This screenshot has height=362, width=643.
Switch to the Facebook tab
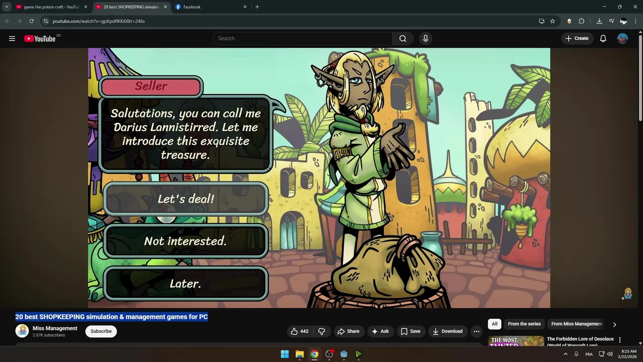point(211,7)
